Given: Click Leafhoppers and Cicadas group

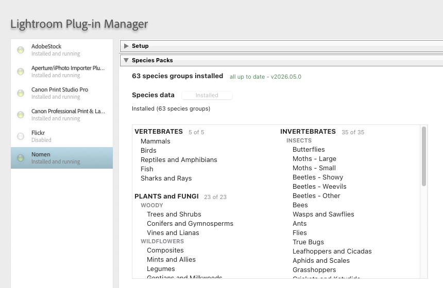Looking at the screenshot, I should click(x=332, y=251).
